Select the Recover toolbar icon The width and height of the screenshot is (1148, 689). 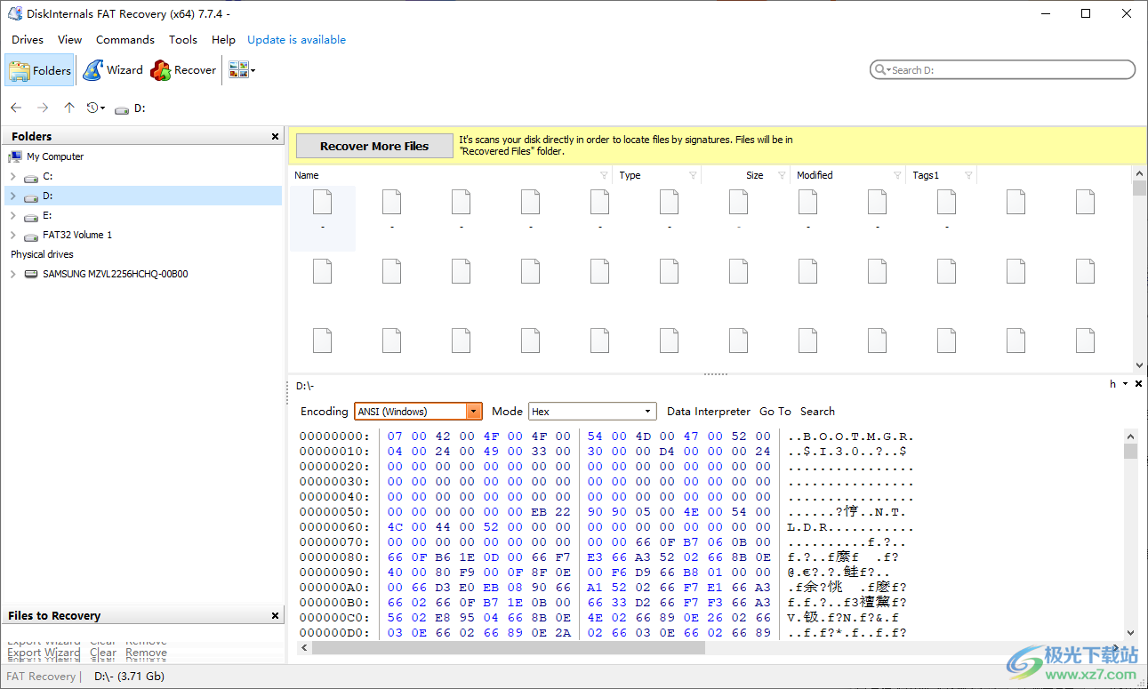(182, 69)
